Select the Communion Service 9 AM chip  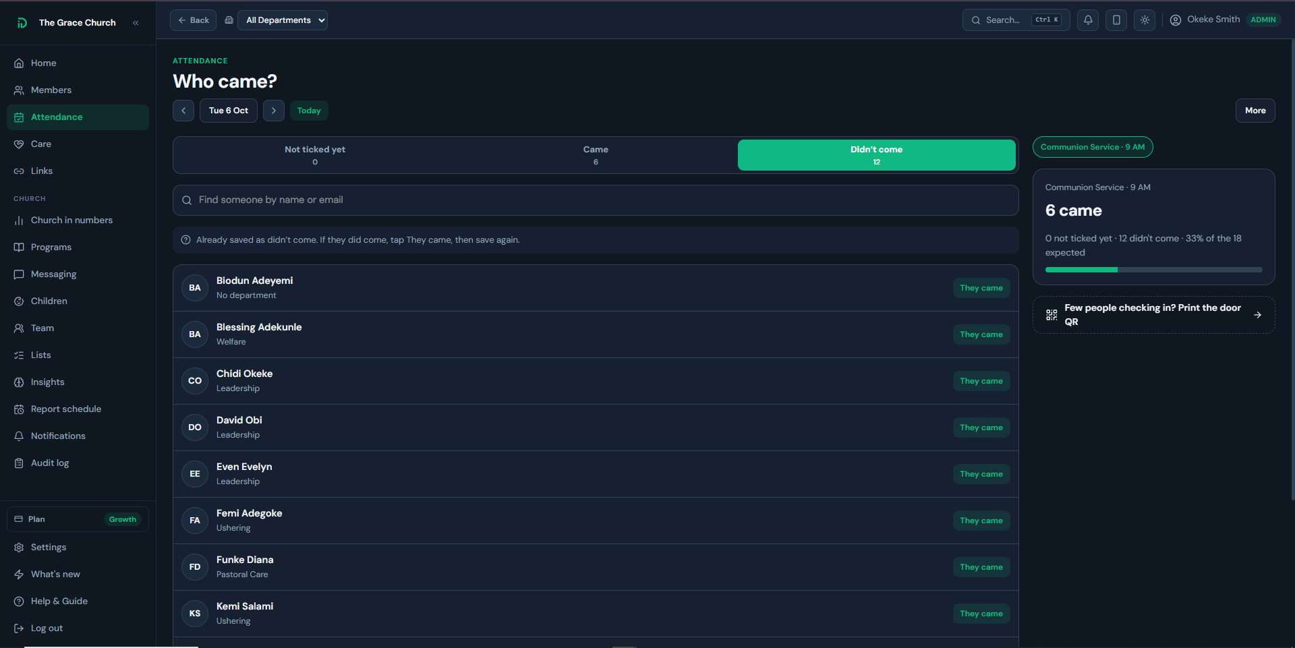coord(1093,147)
